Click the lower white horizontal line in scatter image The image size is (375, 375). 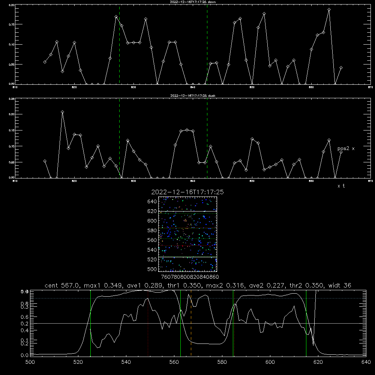188,257
